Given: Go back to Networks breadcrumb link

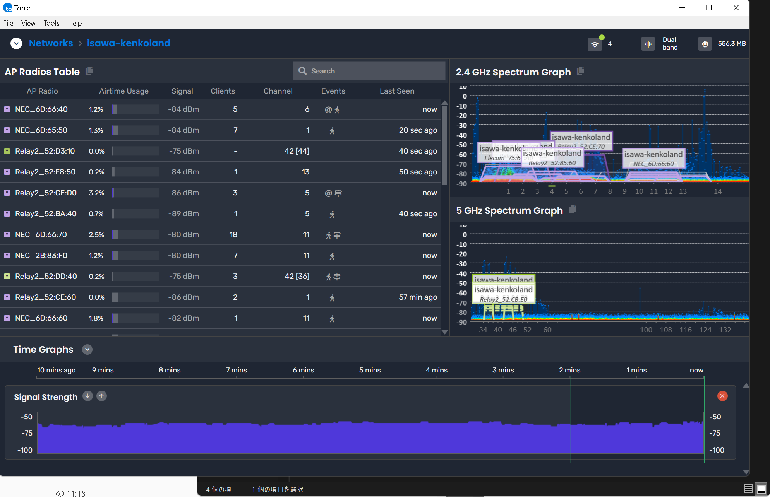Looking at the screenshot, I should (x=51, y=43).
